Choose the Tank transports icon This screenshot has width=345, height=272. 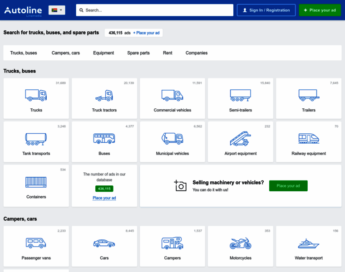(36, 138)
